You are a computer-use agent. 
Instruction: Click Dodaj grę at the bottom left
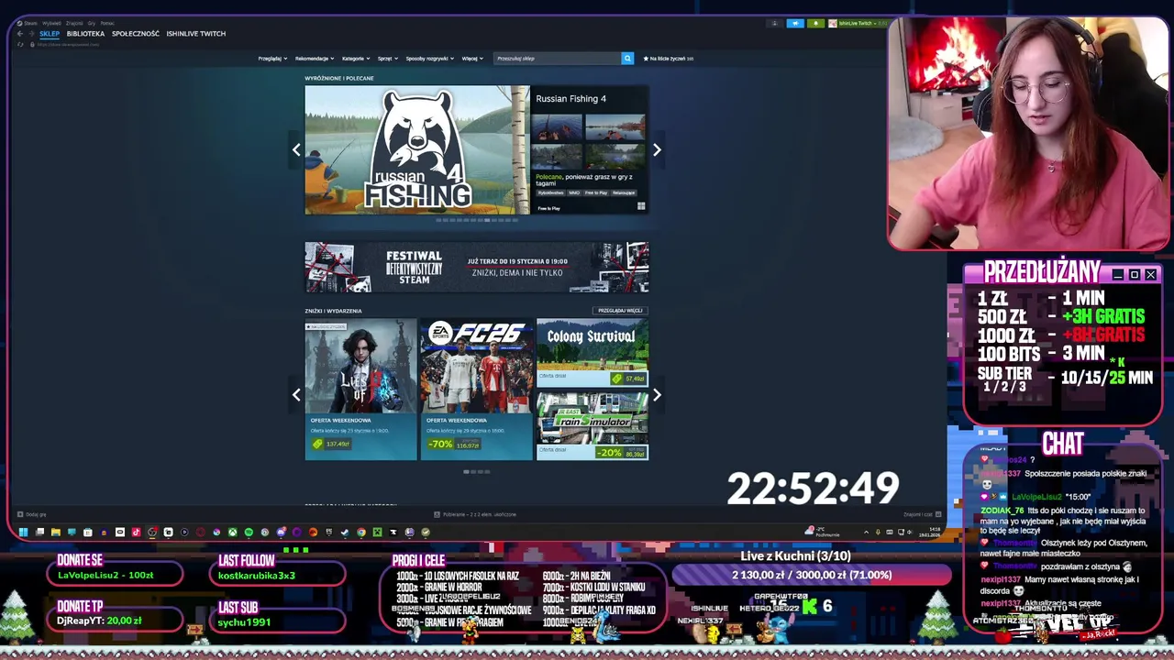(36, 514)
